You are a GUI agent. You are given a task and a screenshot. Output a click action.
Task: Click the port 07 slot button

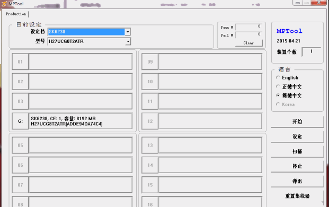coord(20,185)
